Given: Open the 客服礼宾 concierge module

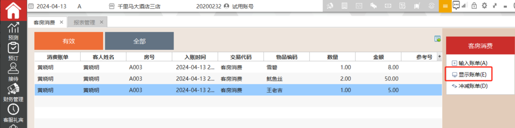Looking at the screenshot, I should (x=13, y=113).
